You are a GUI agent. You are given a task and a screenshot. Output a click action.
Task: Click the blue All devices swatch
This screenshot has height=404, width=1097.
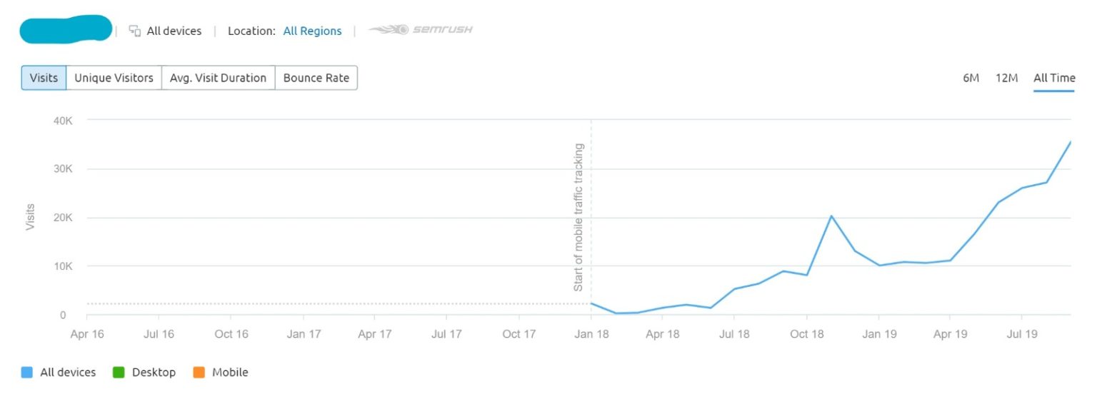27,372
